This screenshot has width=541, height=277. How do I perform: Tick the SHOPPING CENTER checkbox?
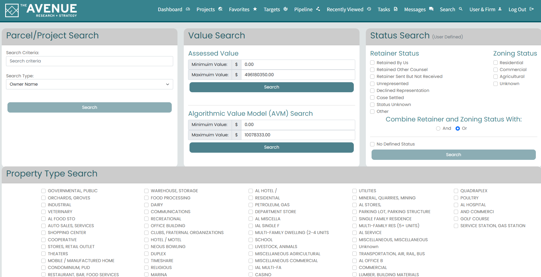pos(43,233)
